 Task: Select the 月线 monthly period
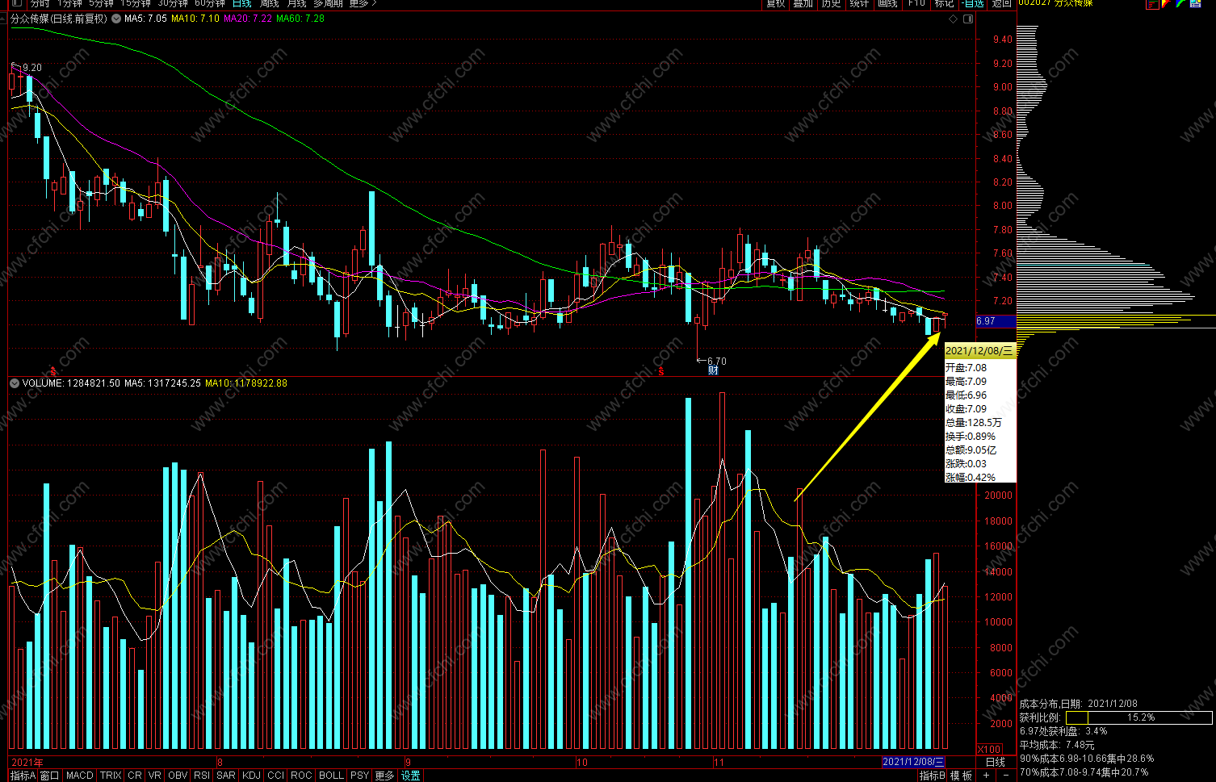click(297, 3)
